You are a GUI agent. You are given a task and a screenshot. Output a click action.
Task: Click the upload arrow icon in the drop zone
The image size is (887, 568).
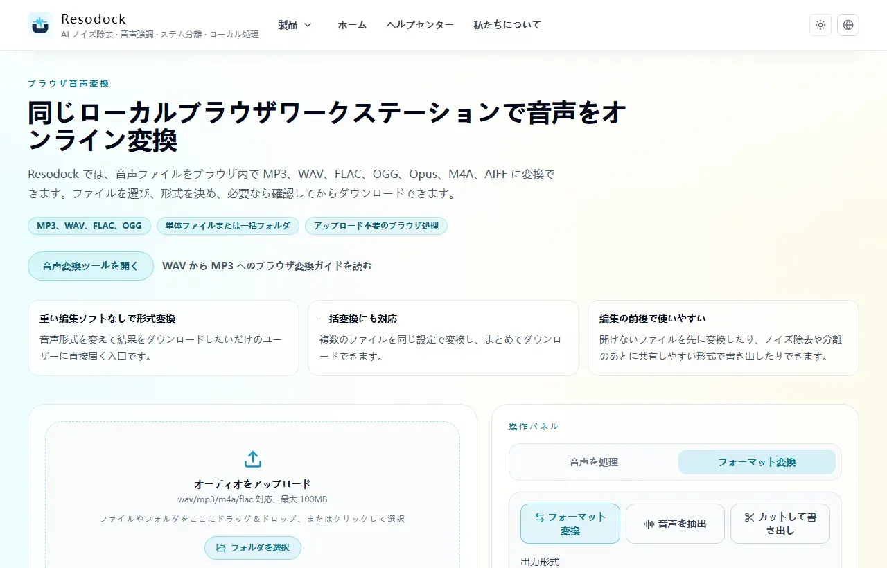tap(253, 459)
